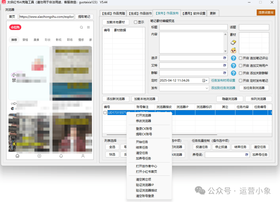This screenshot has height=202, width=280.
Task: Choose 验证浏览器IP from the context menu
Action: 145,185
